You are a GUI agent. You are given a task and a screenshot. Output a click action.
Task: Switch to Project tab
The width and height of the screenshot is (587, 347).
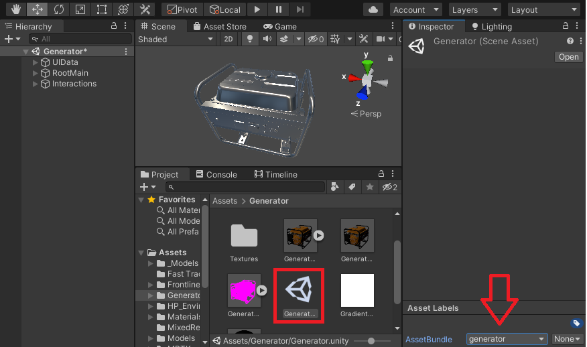[x=160, y=175]
